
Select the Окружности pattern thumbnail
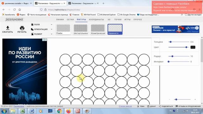coord(115,29)
